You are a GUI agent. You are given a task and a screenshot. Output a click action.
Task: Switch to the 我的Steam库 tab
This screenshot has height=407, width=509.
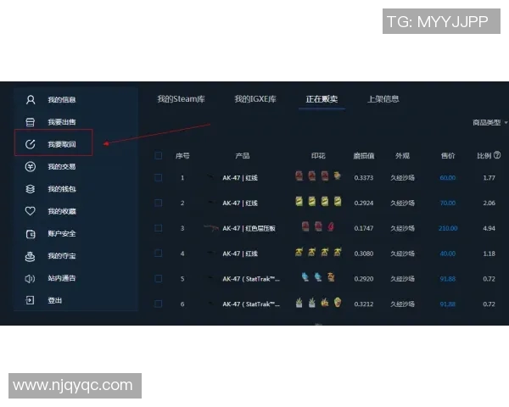tap(181, 99)
